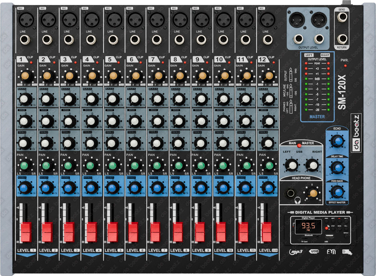Viewport: 376px width, 276px height.
Task: Click the right quarter-inch output jack
Action: 319,39
